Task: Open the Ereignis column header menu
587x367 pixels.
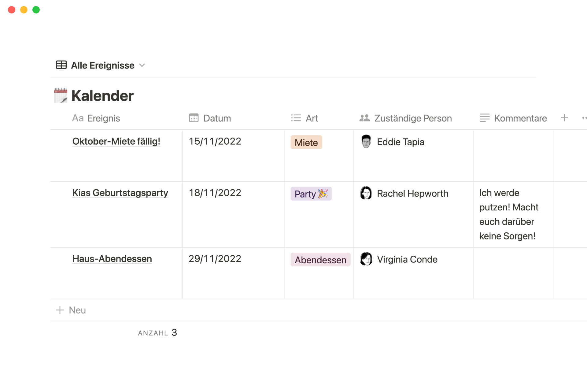Action: [96, 118]
